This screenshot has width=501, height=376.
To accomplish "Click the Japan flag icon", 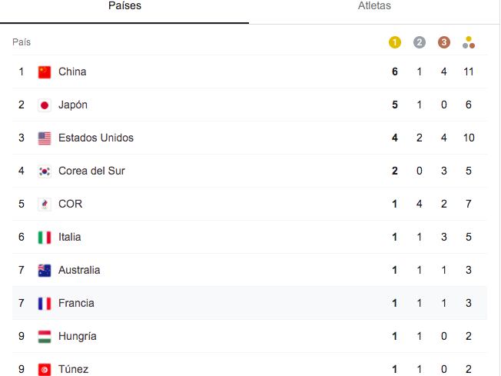I will [x=45, y=105].
